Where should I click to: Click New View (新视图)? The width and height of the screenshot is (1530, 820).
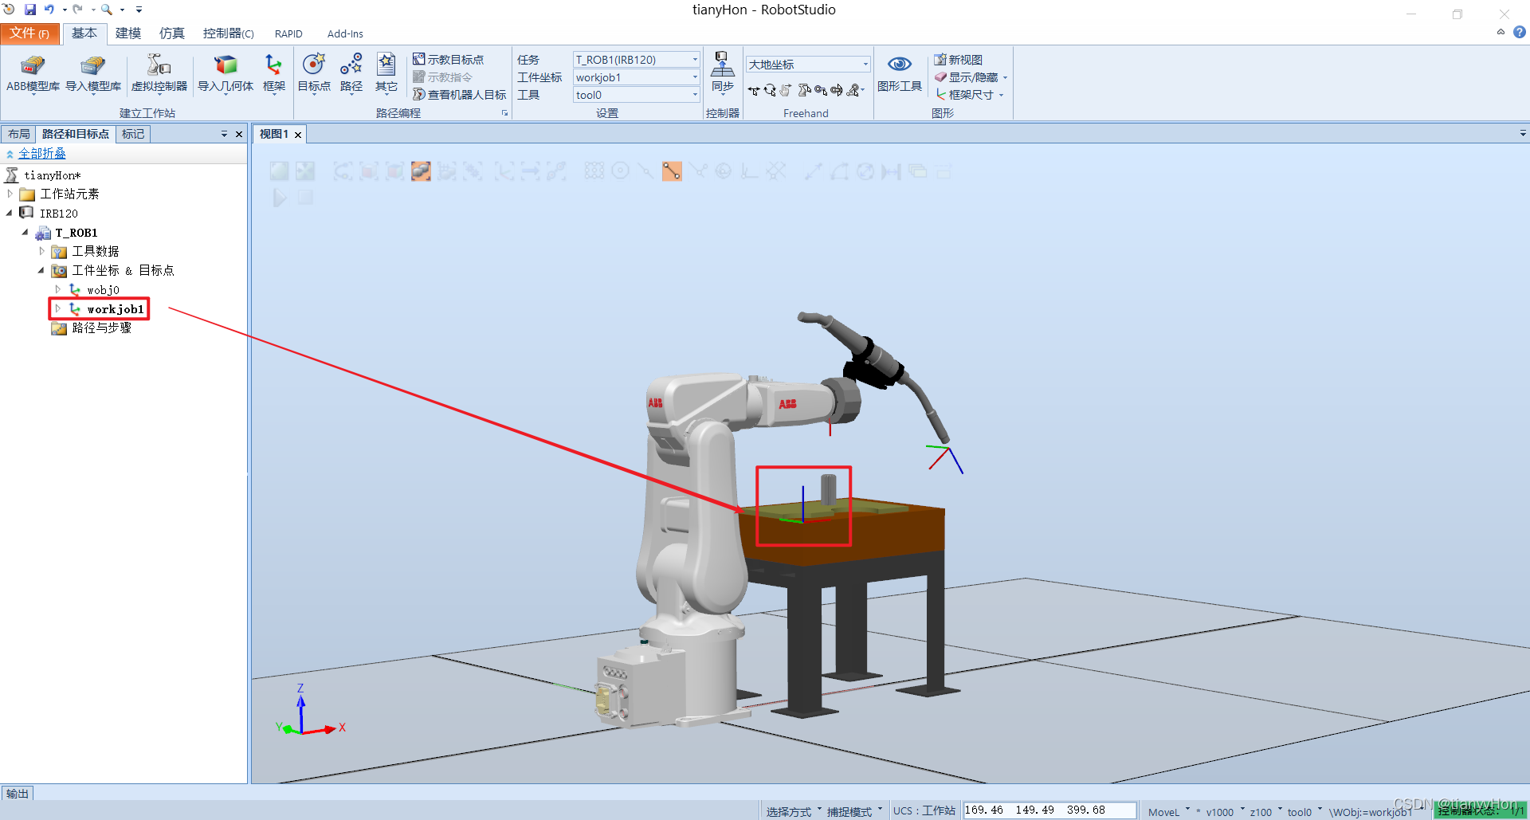pos(959,60)
